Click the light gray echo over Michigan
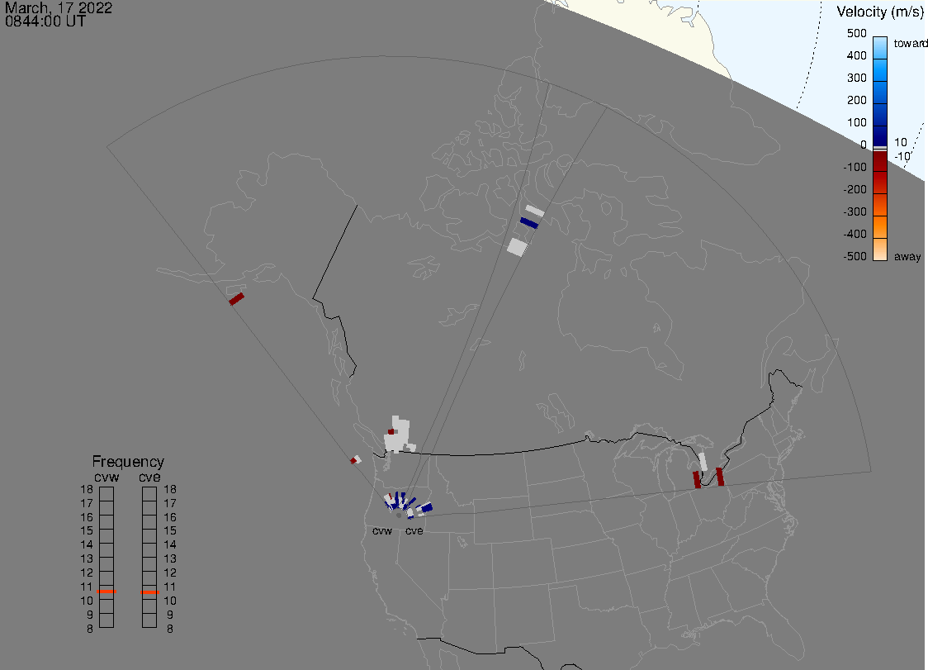Viewport: 928px width, 670px height. coord(703,462)
